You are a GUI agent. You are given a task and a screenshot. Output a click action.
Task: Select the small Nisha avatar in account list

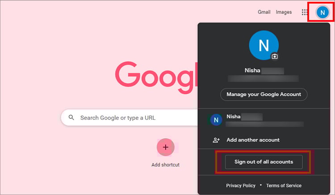tap(216, 120)
